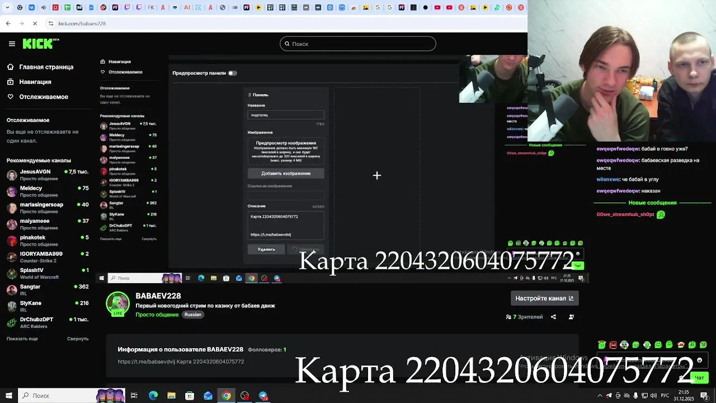Open Outlook mail from the taskbar
716x403 pixels.
[x=208, y=396]
